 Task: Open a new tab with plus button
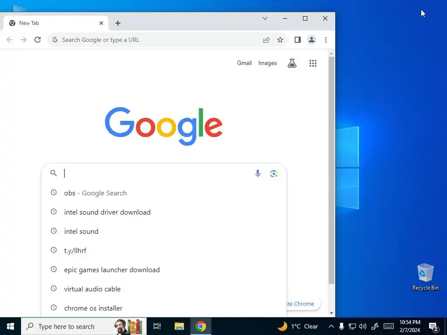coord(118,23)
